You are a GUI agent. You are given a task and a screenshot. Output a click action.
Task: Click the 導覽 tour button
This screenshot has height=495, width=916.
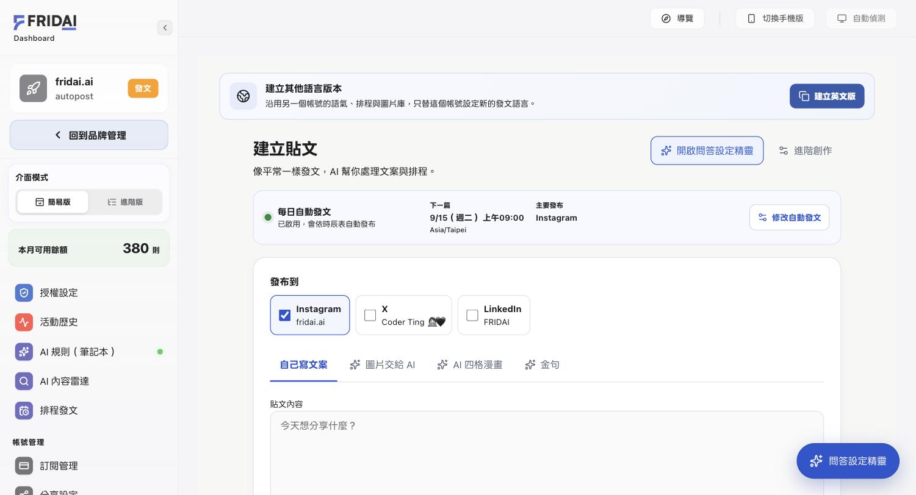pyautogui.click(x=677, y=18)
